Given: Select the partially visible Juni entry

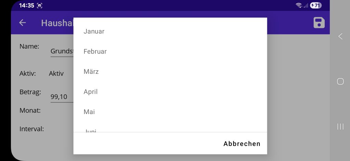Looking at the screenshot, I should click(x=90, y=130).
